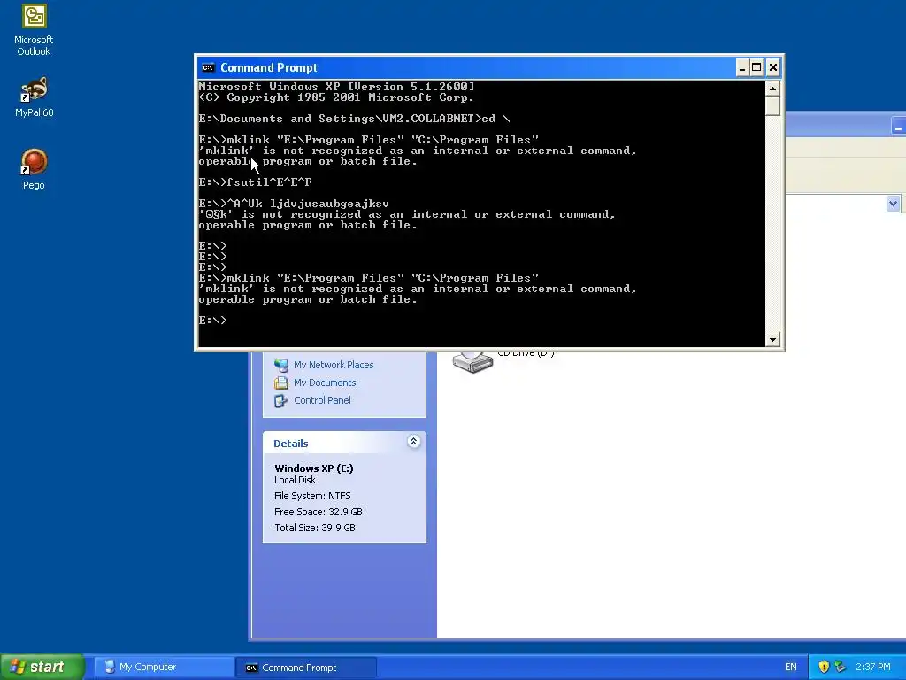Open Security Center shield tray icon
This screenshot has height=680, width=906.
point(824,667)
